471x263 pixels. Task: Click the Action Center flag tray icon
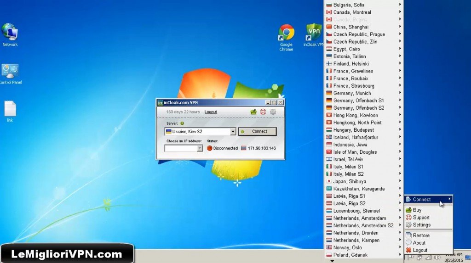[411, 257]
